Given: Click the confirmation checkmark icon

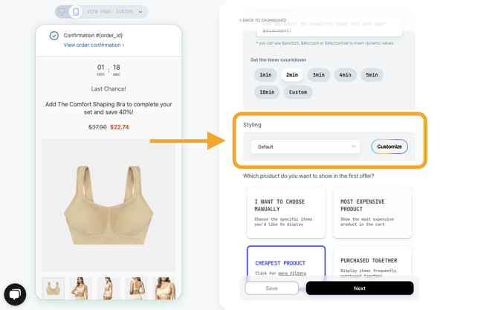Looking at the screenshot, I should coord(54,36).
